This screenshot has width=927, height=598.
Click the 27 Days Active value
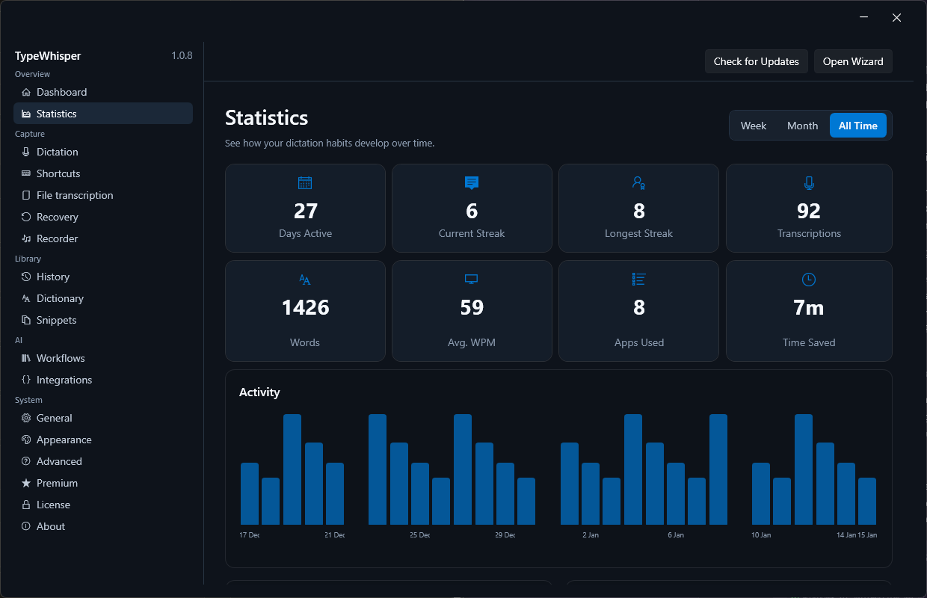click(x=305, y=211)
